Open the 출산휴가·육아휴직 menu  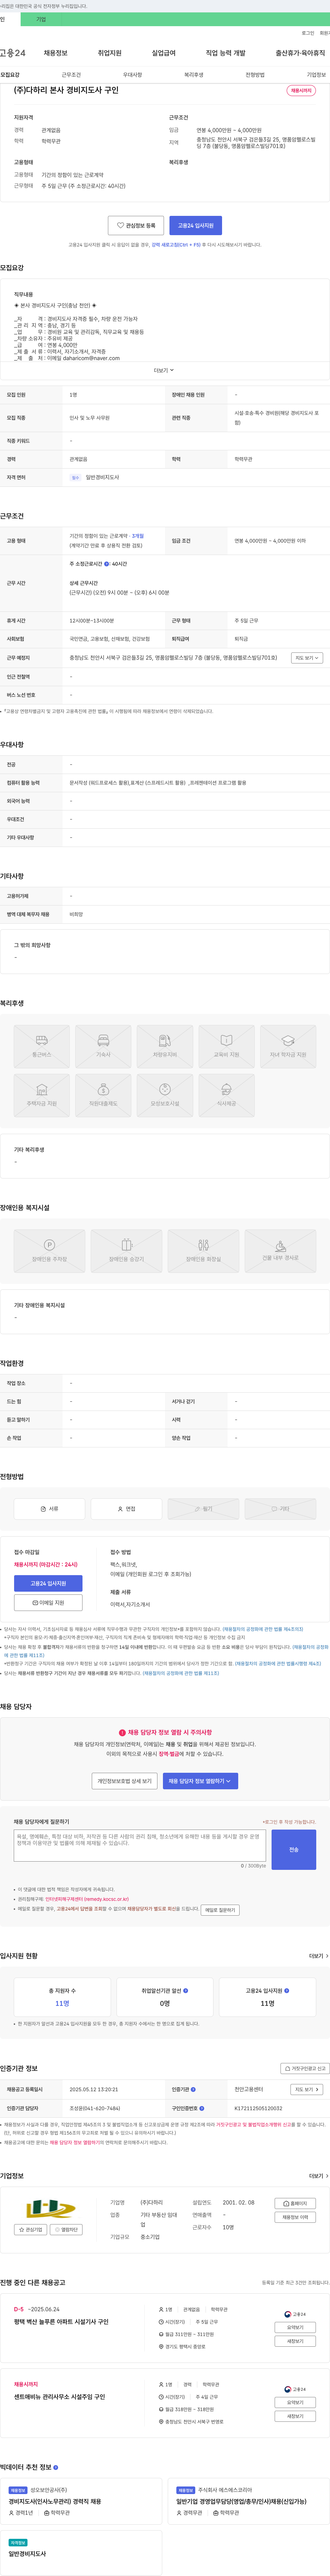pos(300,53)
